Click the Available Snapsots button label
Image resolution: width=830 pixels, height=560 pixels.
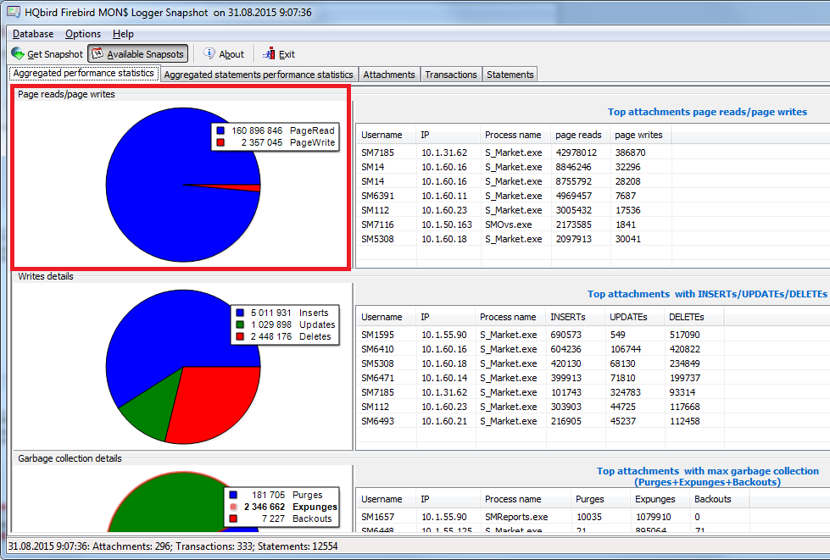click(146, 54)
